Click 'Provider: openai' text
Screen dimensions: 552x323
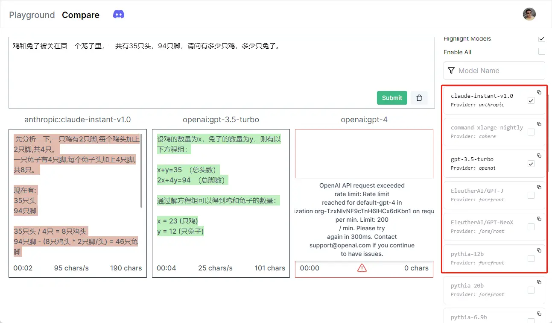473,168
